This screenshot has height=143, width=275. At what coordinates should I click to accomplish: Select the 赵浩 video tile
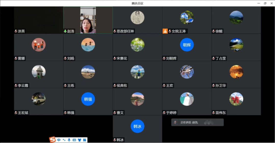click(x=88, y=20)
